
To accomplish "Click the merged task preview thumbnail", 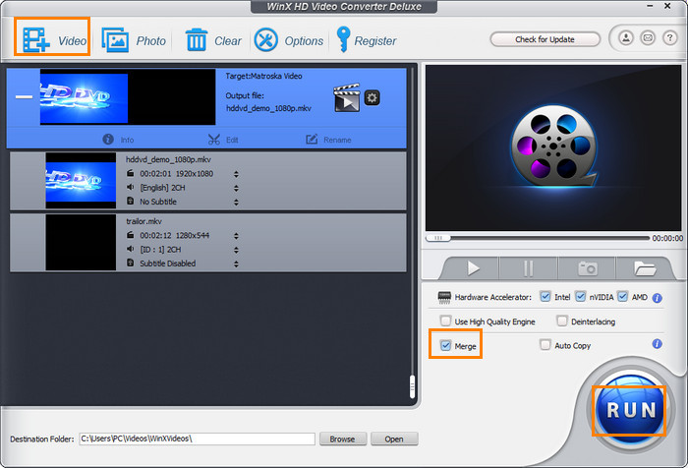I will (128, 96).
